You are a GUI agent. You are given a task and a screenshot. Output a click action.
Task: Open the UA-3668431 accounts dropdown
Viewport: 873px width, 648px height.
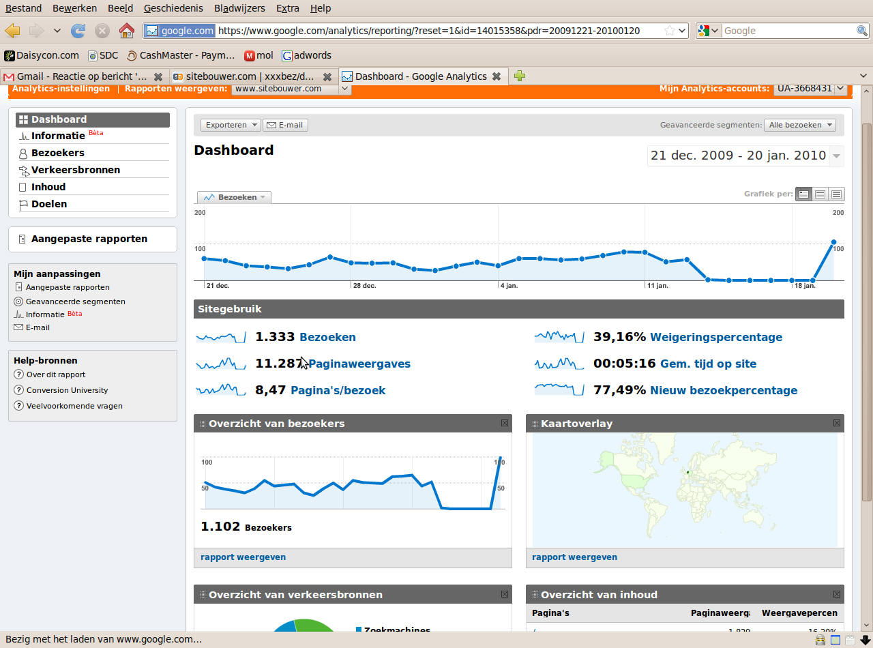tap(810, 89)
